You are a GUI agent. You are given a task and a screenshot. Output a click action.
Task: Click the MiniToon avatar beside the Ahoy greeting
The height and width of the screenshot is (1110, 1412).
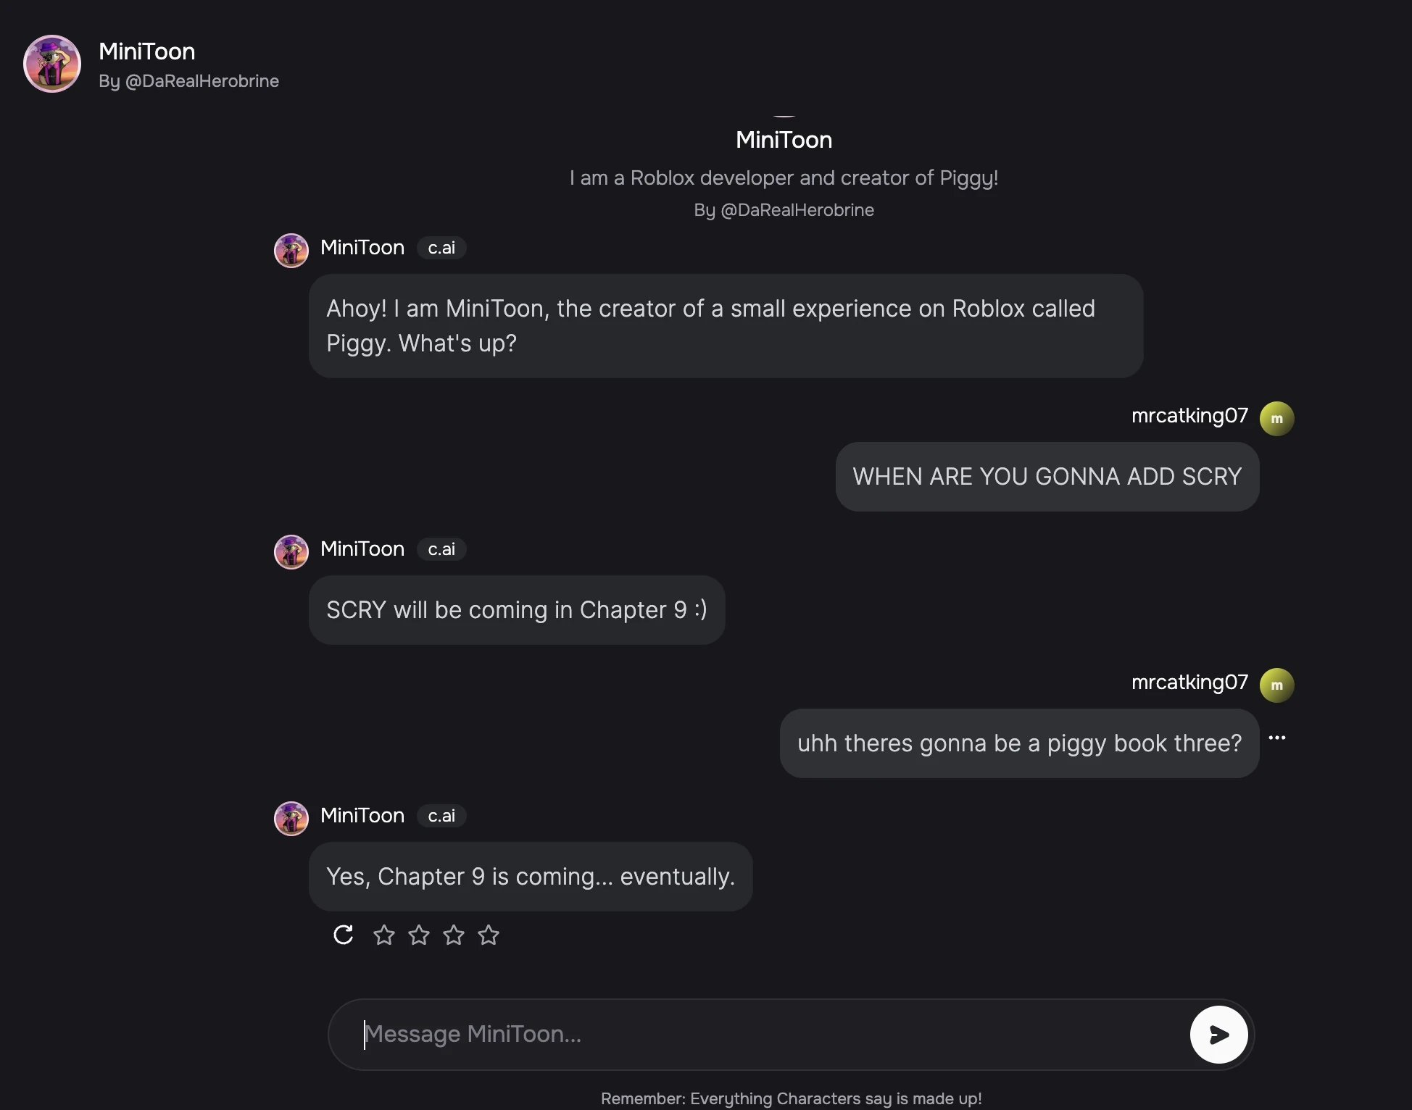pyautogui.click(x=291, y=250)
